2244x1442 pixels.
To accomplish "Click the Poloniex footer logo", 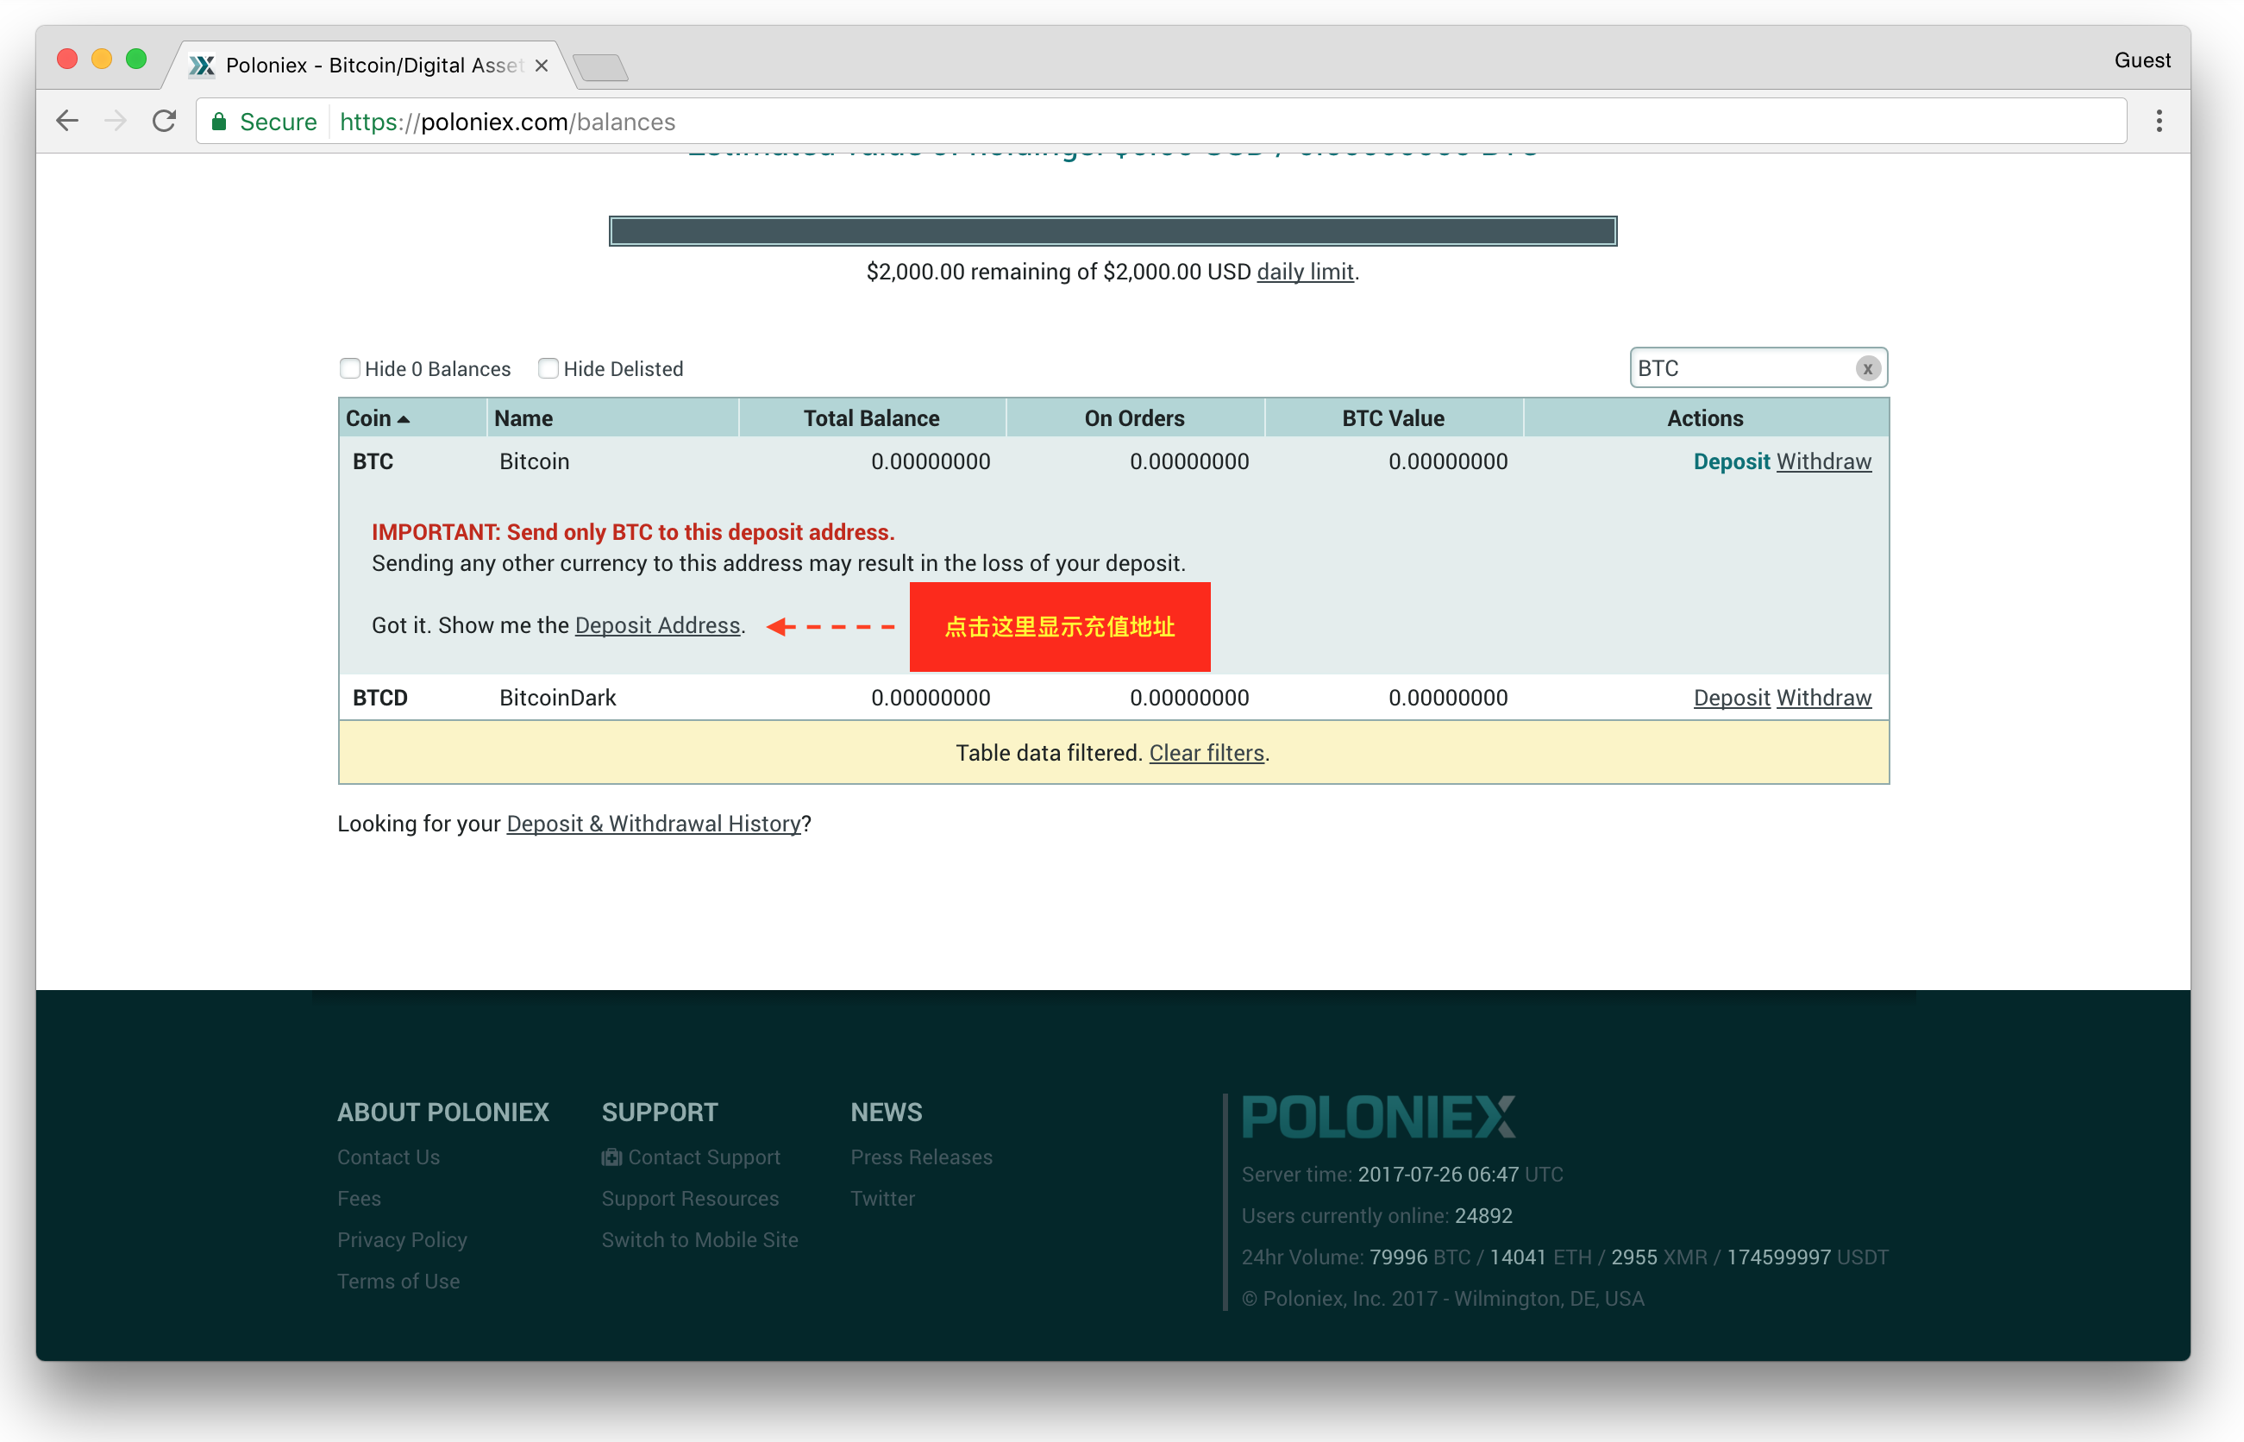I will tap(1378, 1116).
